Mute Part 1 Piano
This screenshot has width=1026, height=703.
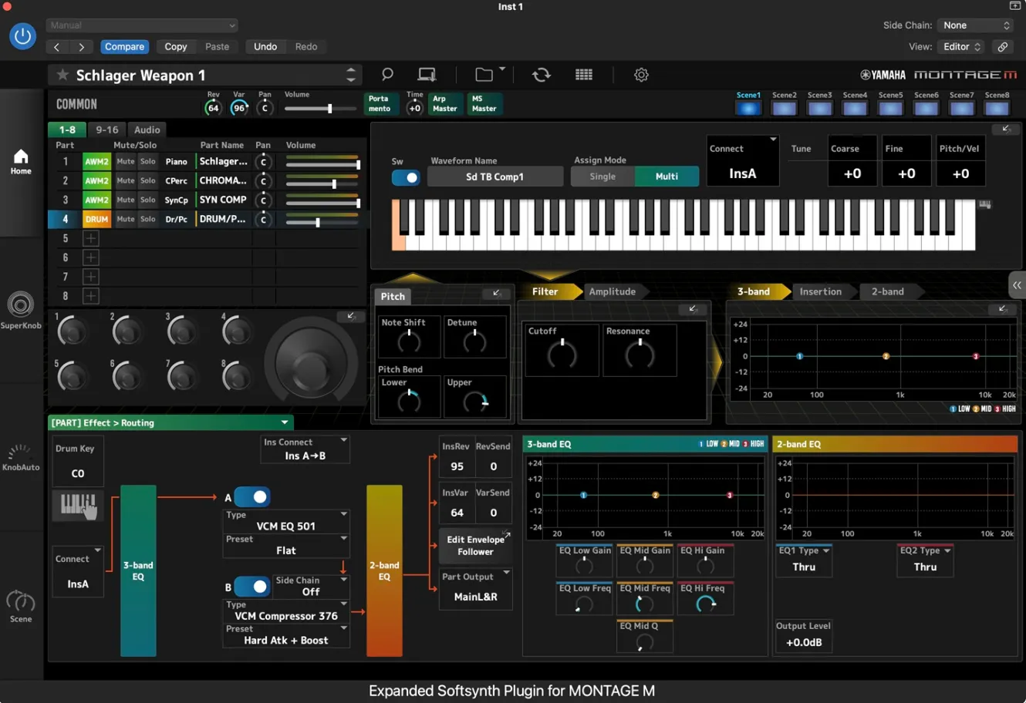pyautogui.click(x=125, y=162)
